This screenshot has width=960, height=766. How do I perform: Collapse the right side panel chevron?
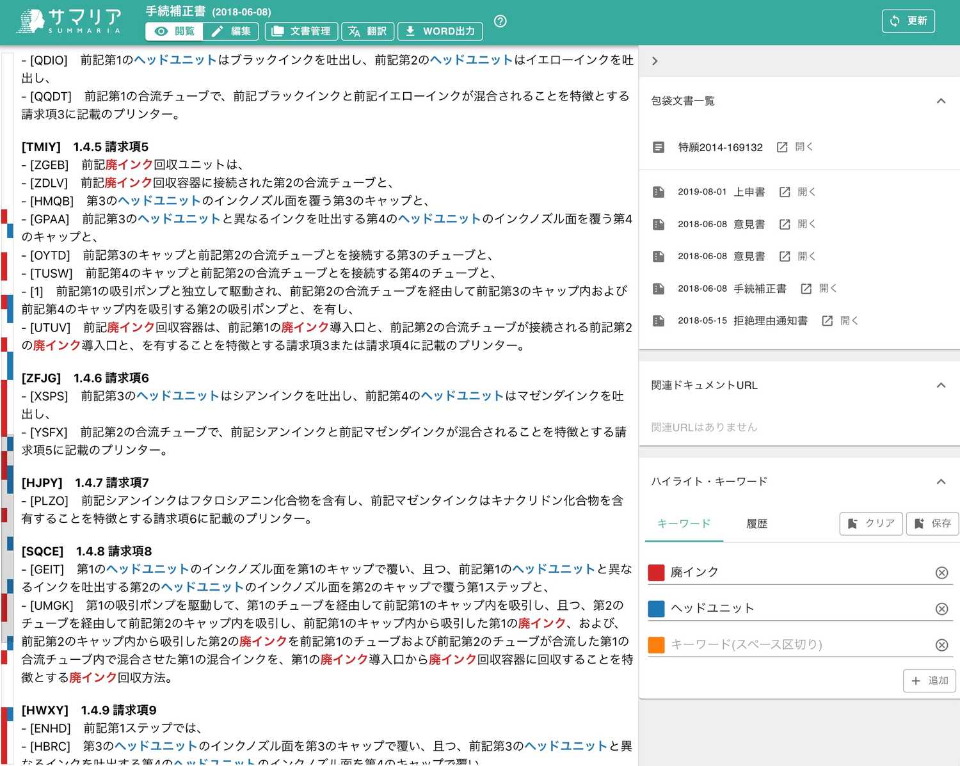(x=655, y=61)
